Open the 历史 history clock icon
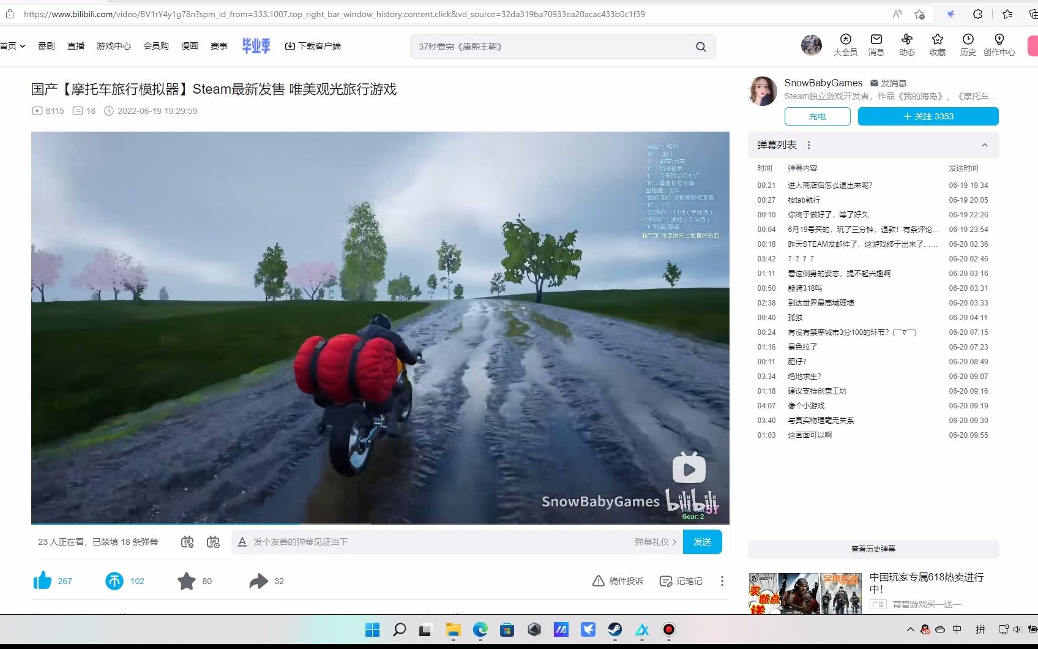 tap(968, 45)
